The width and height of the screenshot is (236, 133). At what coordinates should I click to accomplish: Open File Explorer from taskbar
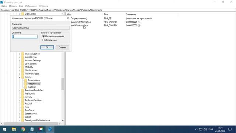point(14,129)
